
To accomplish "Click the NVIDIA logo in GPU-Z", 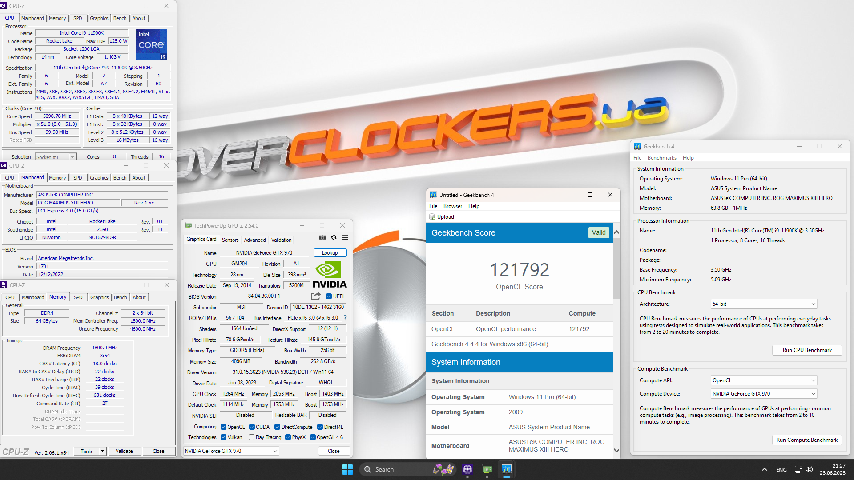I will [330, 275].
